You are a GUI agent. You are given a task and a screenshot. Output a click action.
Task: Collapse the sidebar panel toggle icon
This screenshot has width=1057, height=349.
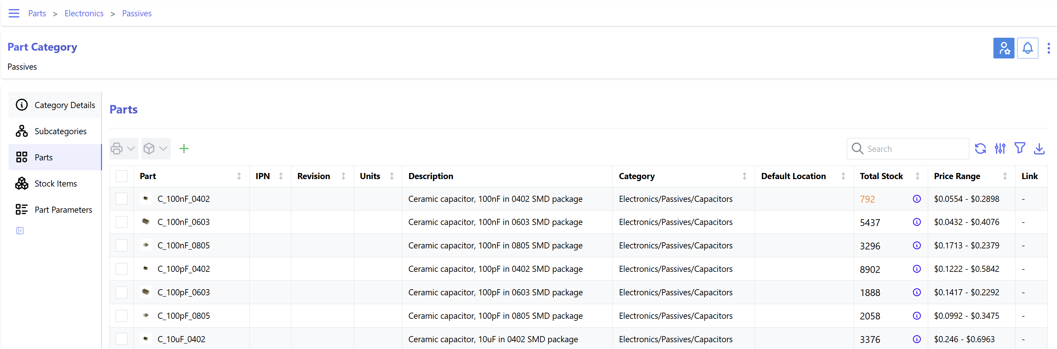click(x=20, y=231)
